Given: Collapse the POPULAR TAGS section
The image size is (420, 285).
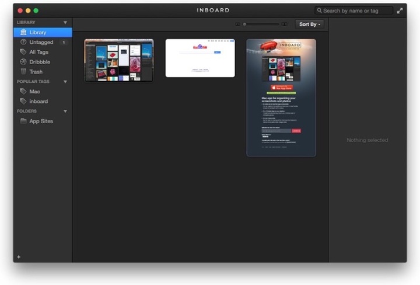Looking at the screenshot, I should (x=65, y=82).
